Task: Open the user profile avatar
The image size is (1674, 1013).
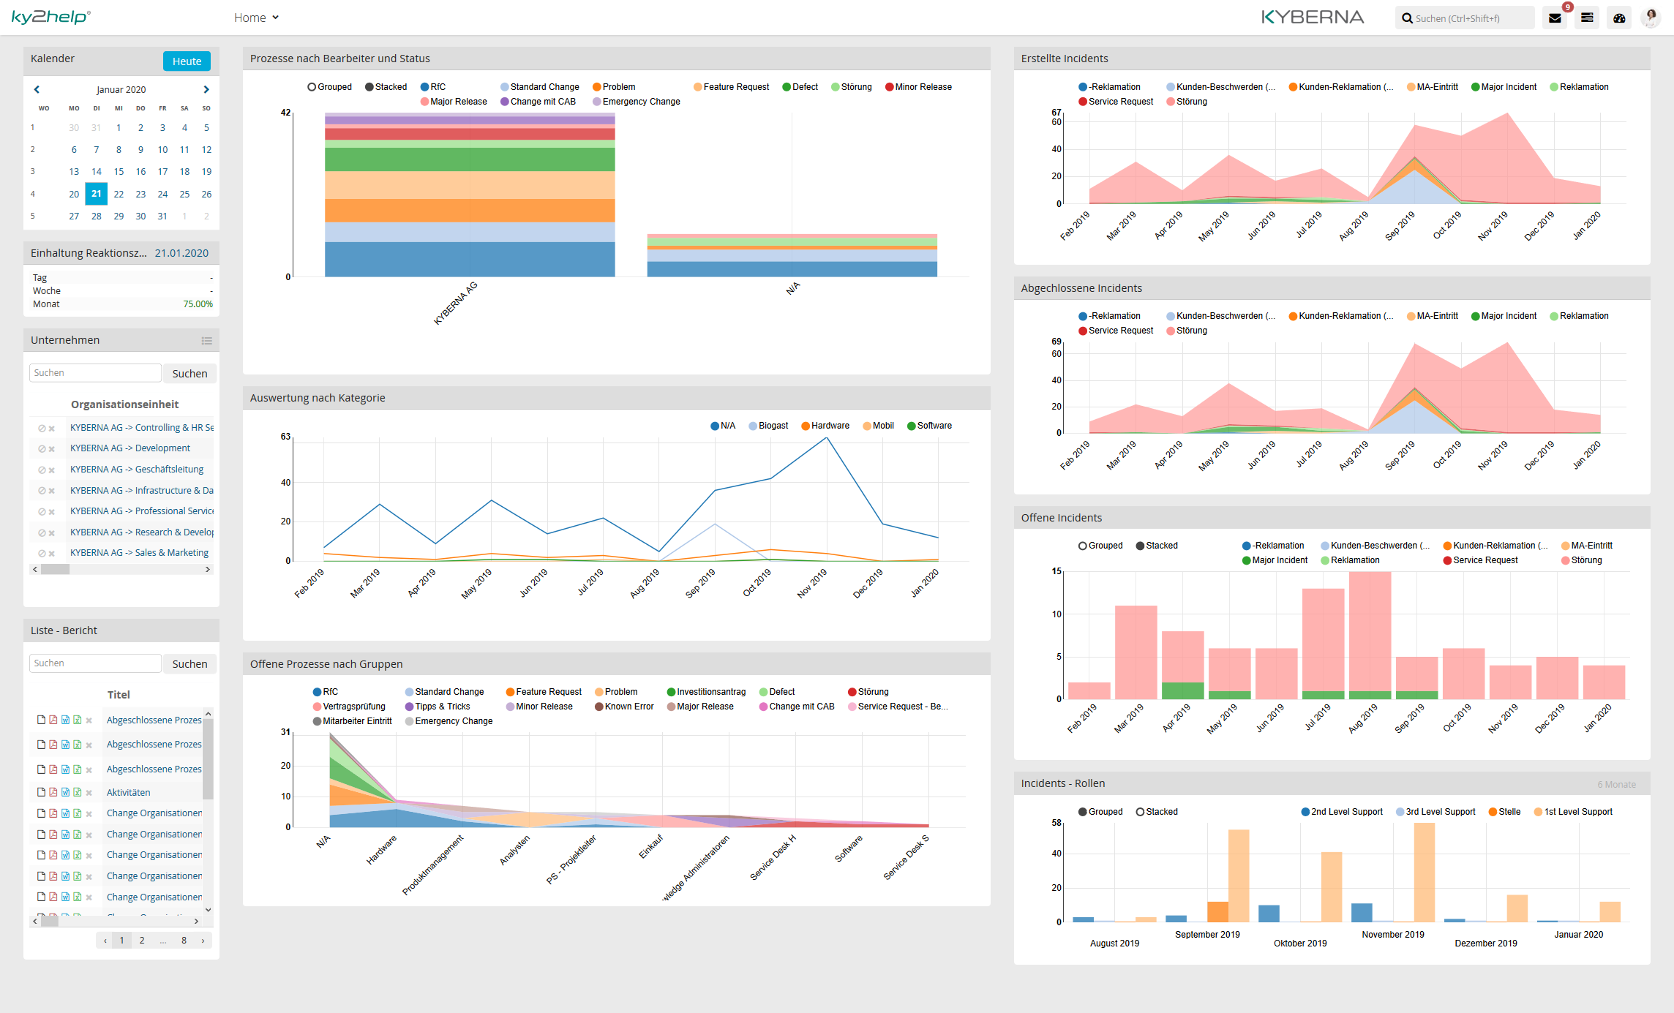Action: pyautogui.click(x=1651, y=17)
